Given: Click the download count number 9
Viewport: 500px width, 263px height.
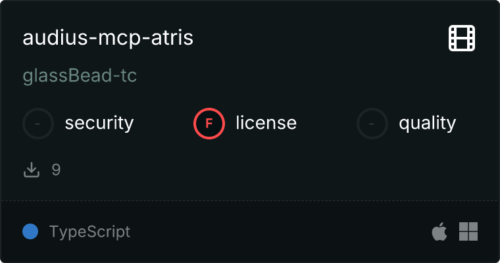Looking at the screenshot, I should pyautogui.click(x=56, y=170).
